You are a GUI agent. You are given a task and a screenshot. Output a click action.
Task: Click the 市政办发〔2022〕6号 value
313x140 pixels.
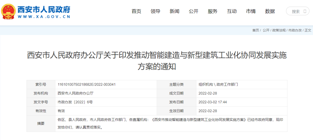[x=75, y=102]
